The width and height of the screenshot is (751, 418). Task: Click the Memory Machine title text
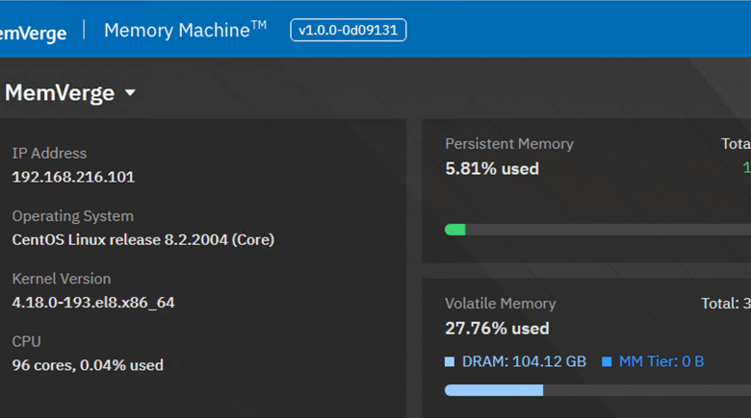tap(186, 30)
